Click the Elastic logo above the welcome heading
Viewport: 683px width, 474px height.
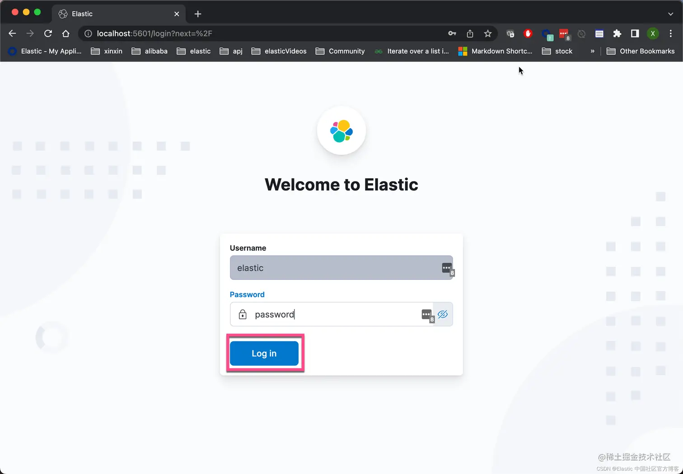(x=341, y=130)
